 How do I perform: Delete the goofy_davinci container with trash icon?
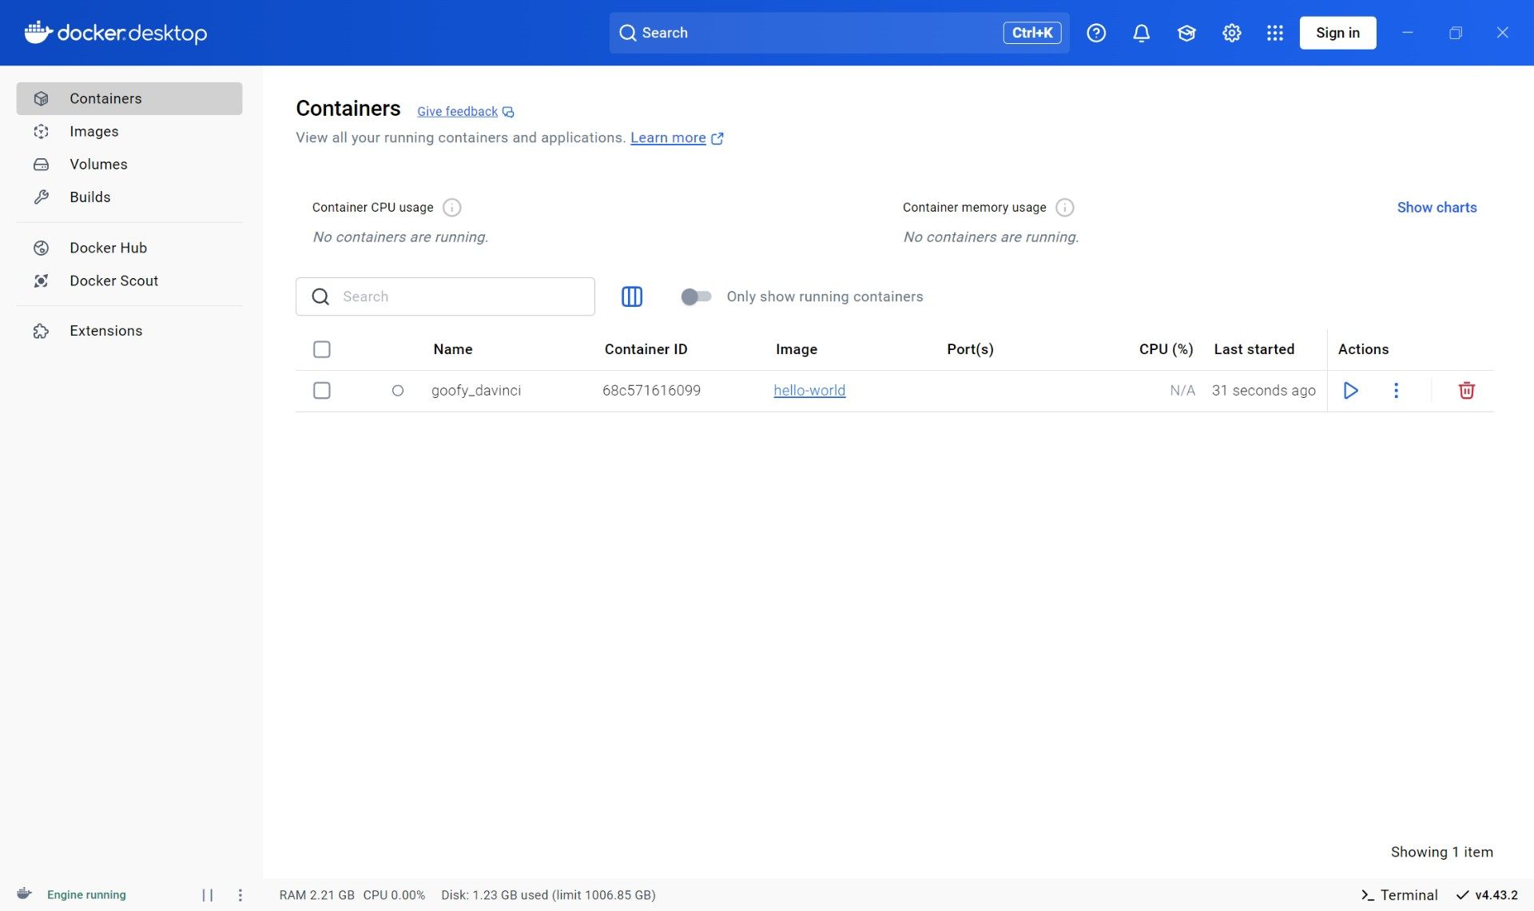pos(1466,391)
